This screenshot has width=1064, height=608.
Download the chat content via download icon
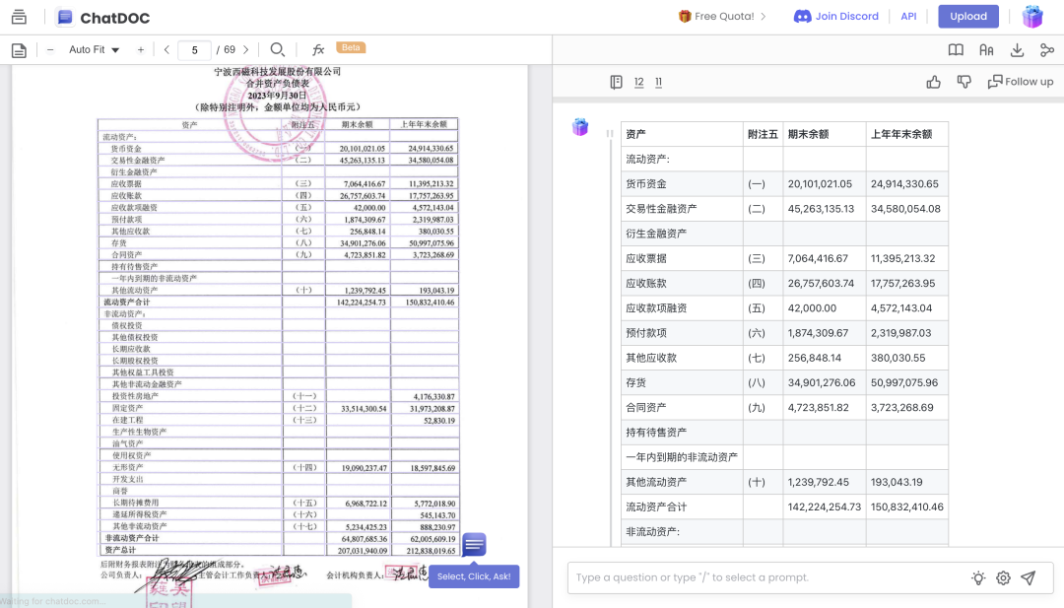[1017, 49]
